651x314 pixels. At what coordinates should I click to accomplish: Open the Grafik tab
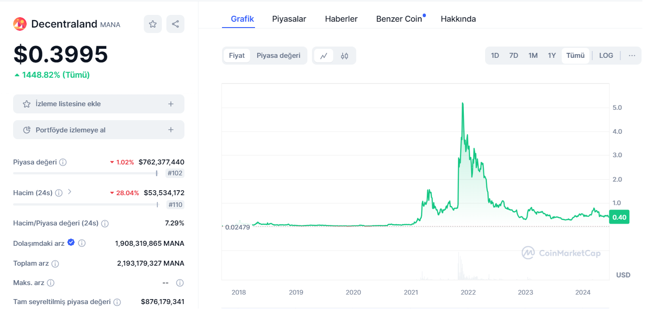pyautogui.click(x=242, y=19)
